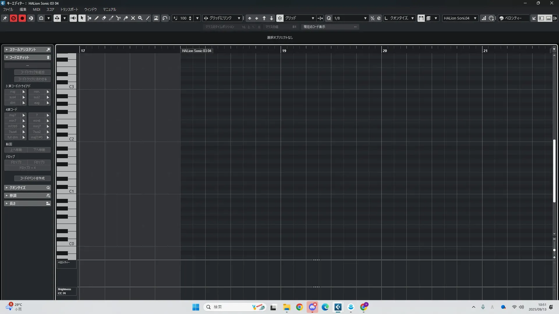
Task: Toggle the Solo editor button
Action: click(x=13, y=18)
